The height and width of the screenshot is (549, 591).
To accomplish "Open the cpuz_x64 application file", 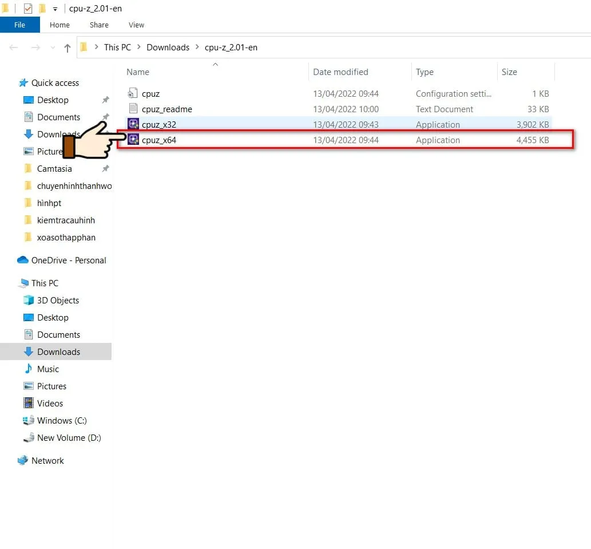I will [x=159, y=140].
